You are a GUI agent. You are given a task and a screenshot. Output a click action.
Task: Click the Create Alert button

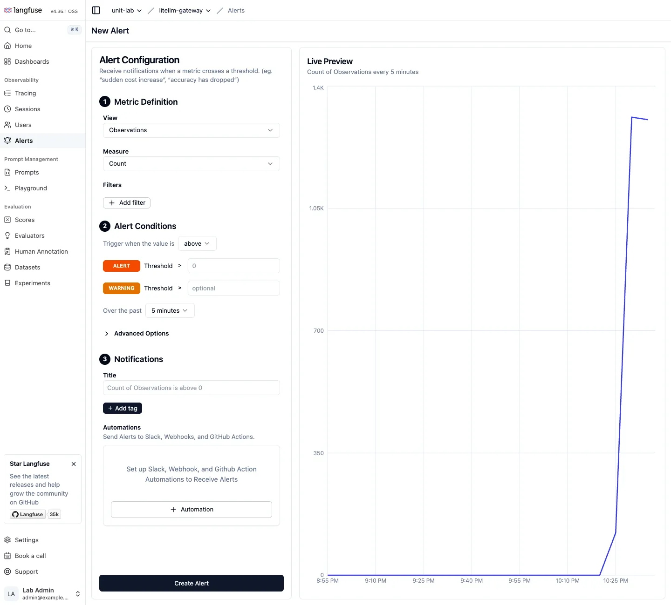192,583
